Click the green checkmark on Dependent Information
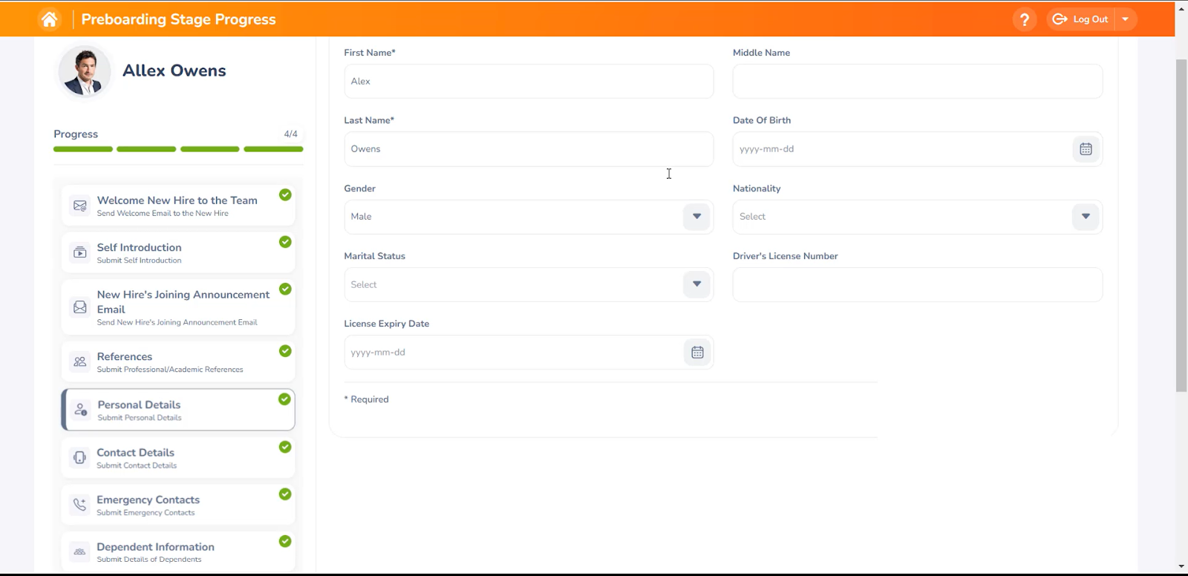1188x576 pixels. pos(285,541)
